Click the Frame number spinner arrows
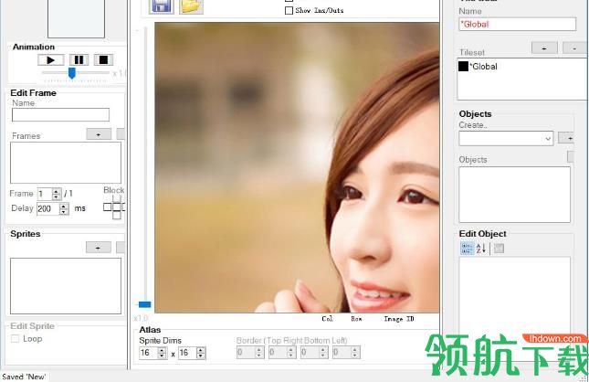The image size is (589, 382). click(x=57, y=194)
